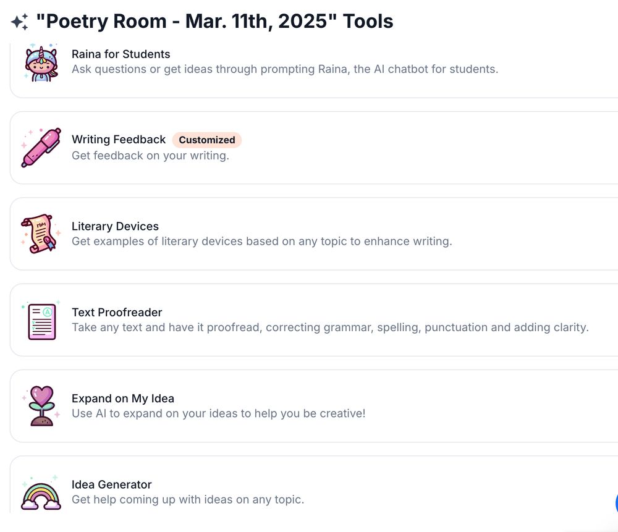Click the blue circular button at bottom right edge
The height and width of the screenshot is (532, 618).
tap(616, 503)
